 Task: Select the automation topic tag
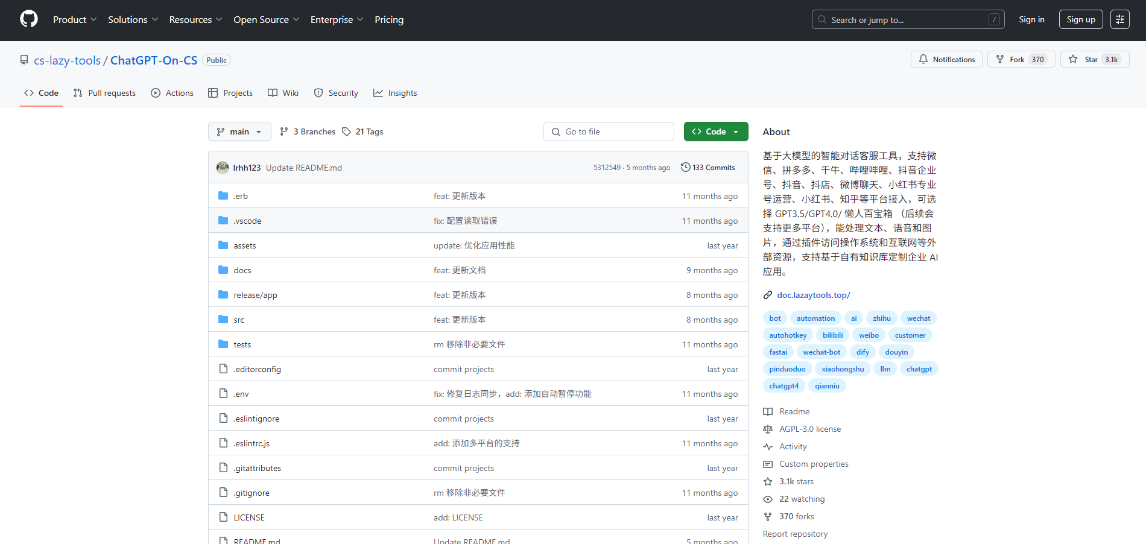(815, 318)
